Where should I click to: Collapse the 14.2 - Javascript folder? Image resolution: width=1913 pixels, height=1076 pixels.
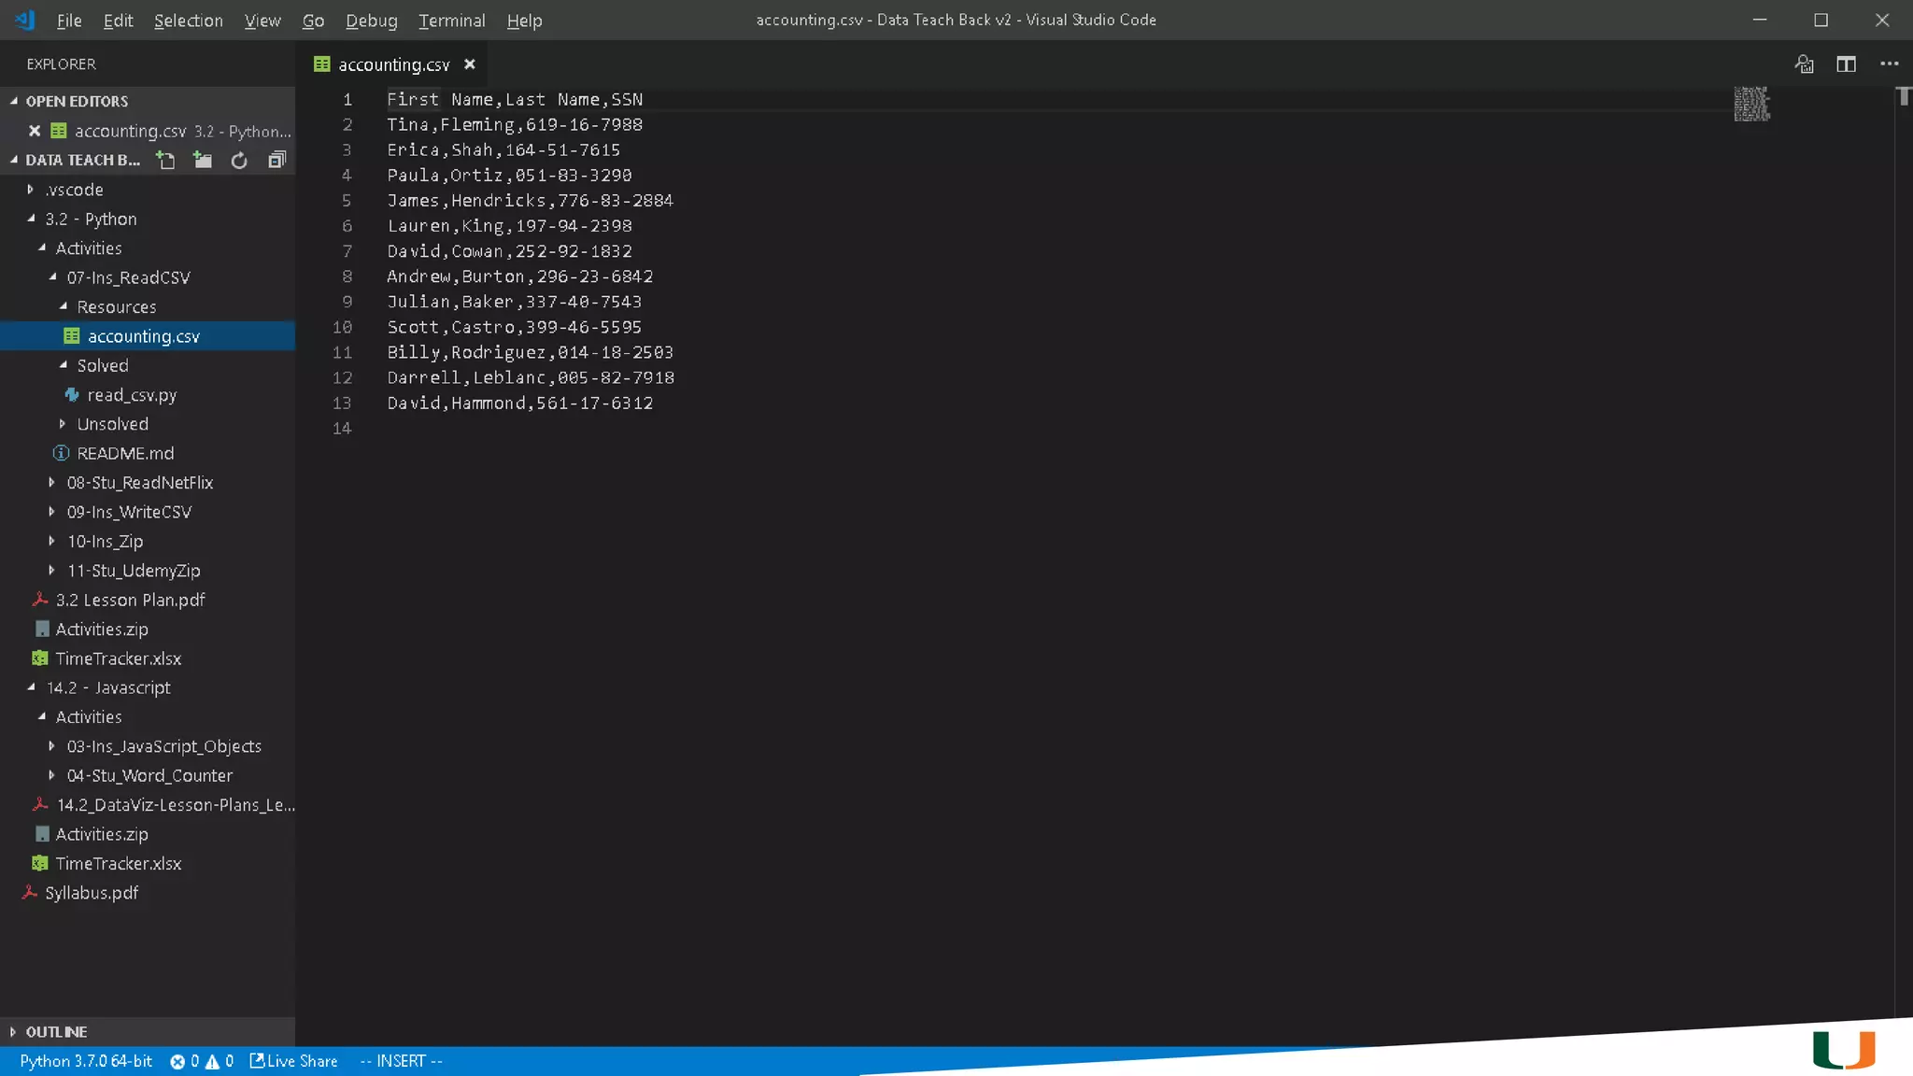(107, 687)
